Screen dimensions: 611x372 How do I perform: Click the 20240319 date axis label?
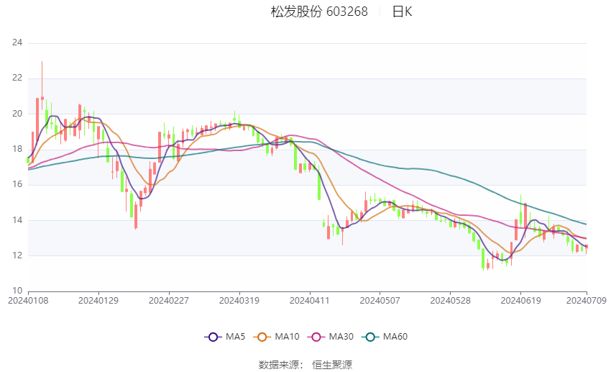[x=239, y=301]
